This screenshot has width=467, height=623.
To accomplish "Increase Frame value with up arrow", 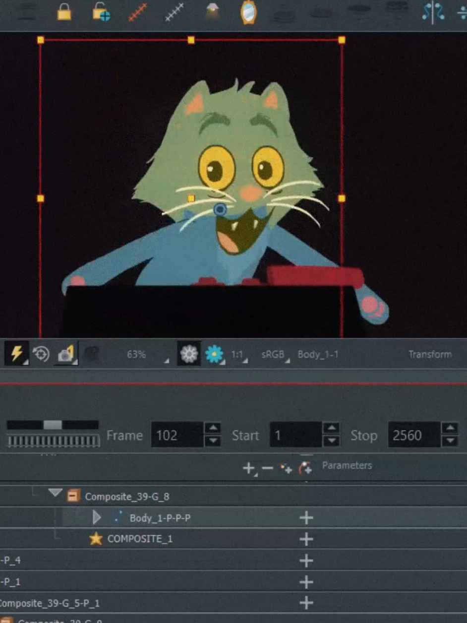I will (213, 428).
